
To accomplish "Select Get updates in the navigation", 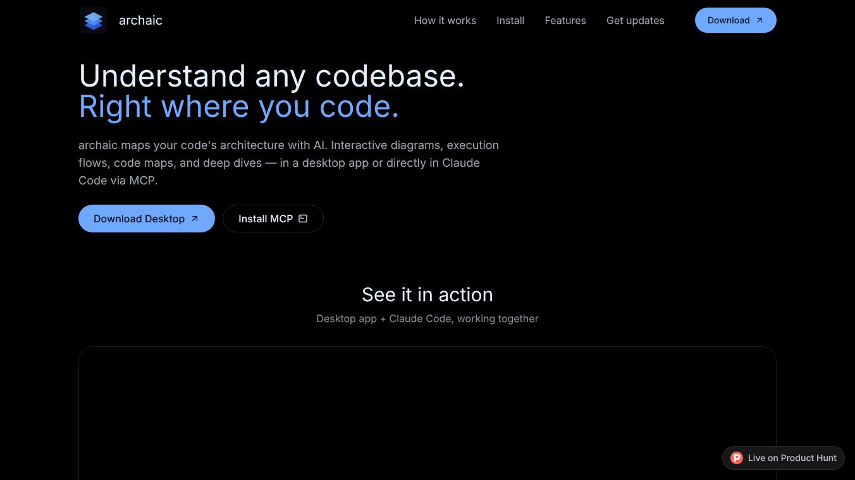I will pyautogui.click(x=636, y=20).
